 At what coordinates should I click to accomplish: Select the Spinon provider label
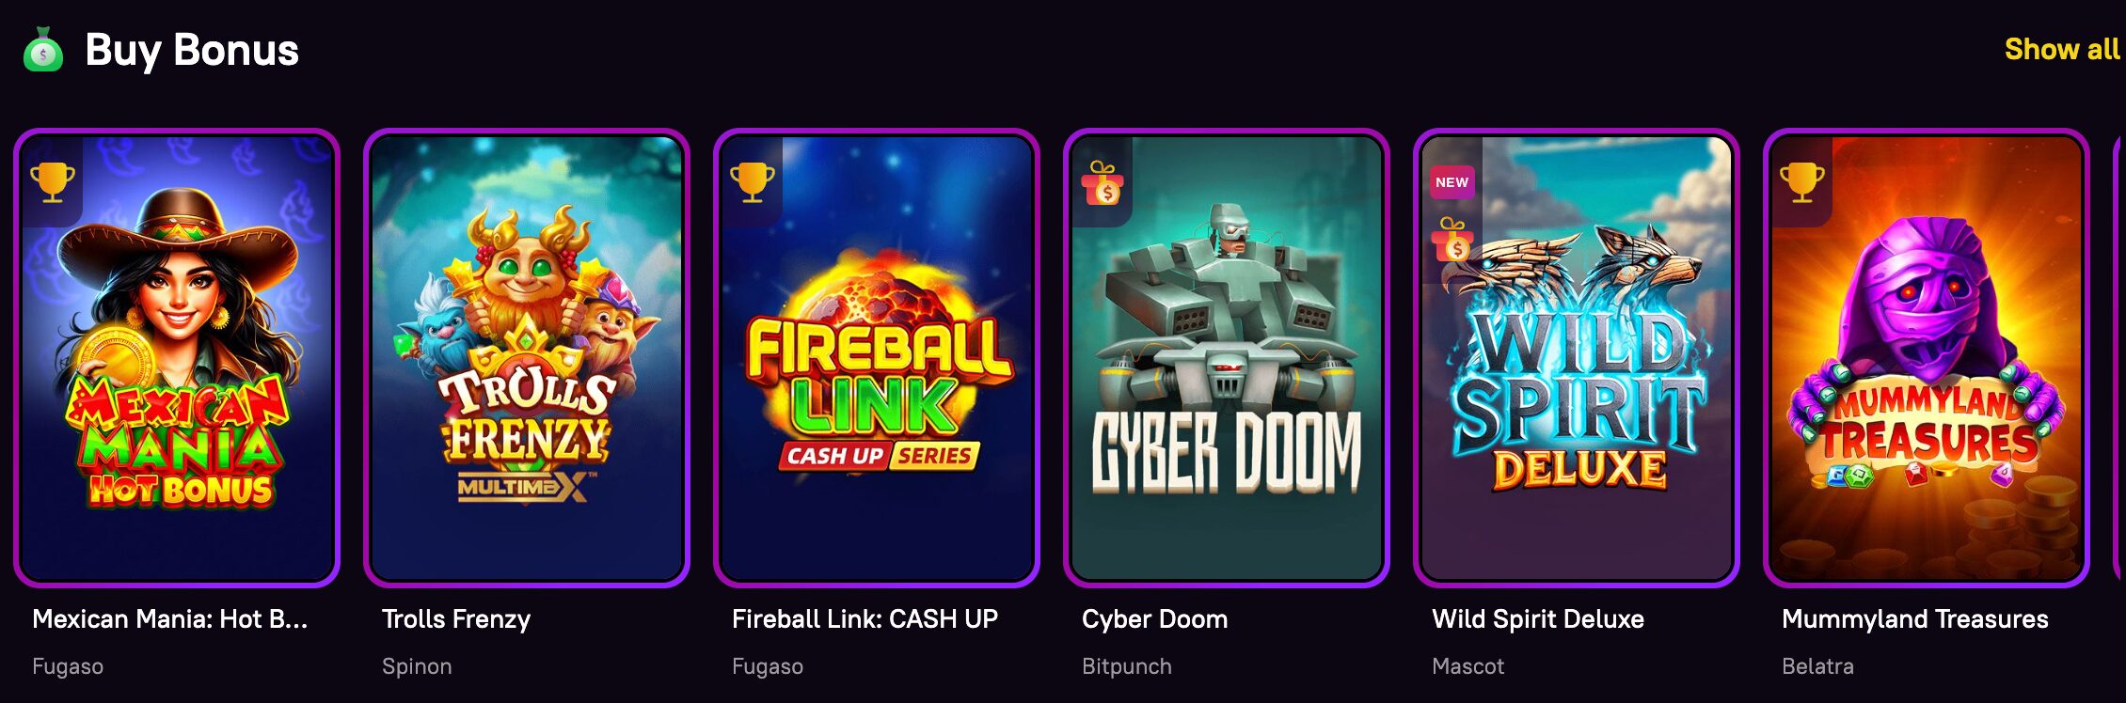click(x=417, y=666)
